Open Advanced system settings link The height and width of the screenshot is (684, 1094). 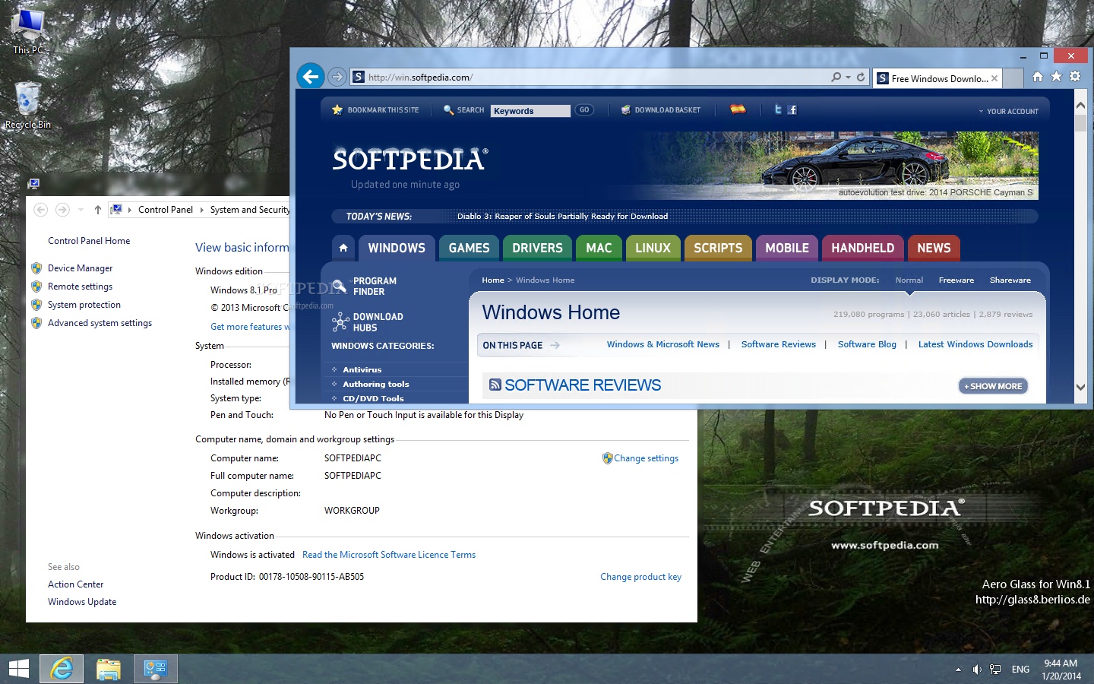coord(100,323)
